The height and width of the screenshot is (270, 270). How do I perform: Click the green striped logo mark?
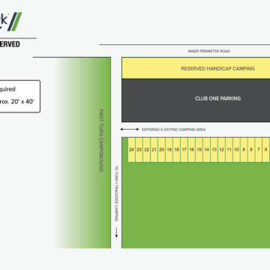coord(14,22)
